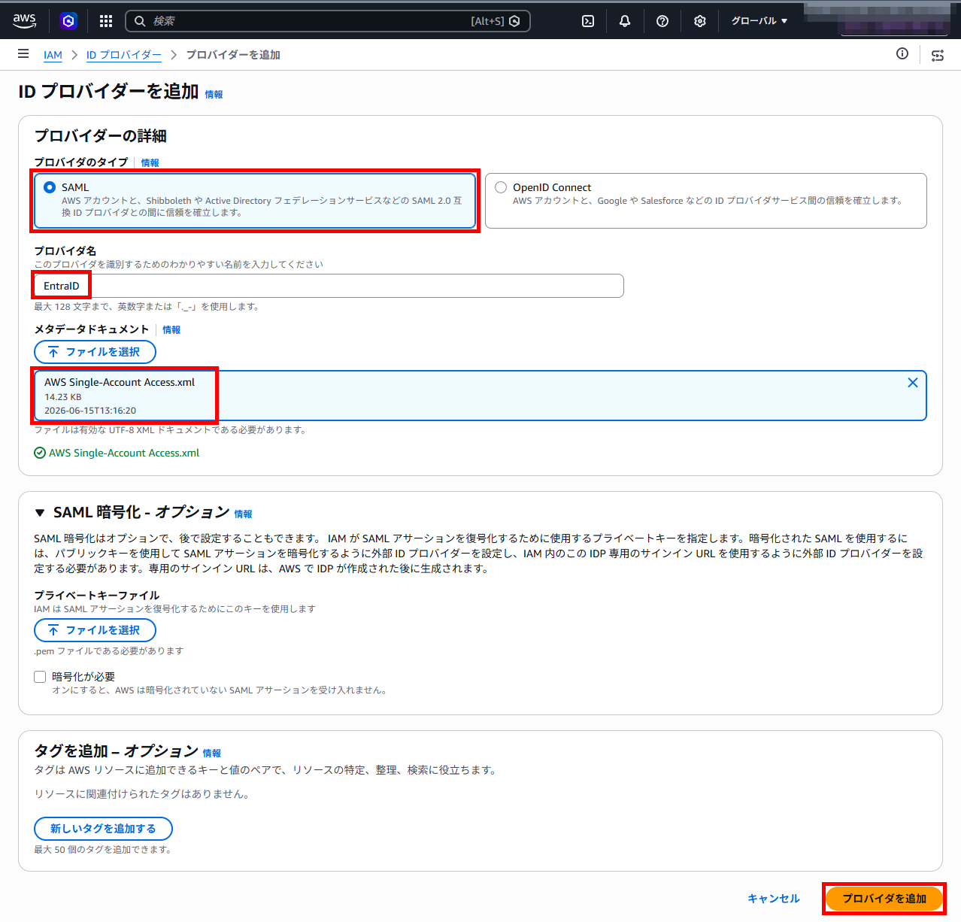Toggle the side navigation hamburger menu
Viewport: 961px width, 922px height.
click(23, 54)
